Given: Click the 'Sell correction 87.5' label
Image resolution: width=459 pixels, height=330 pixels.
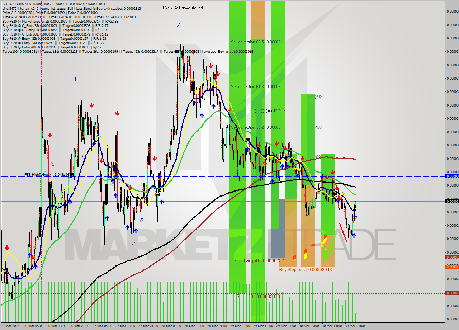Looking at the screenshot, I should point(256,42).
